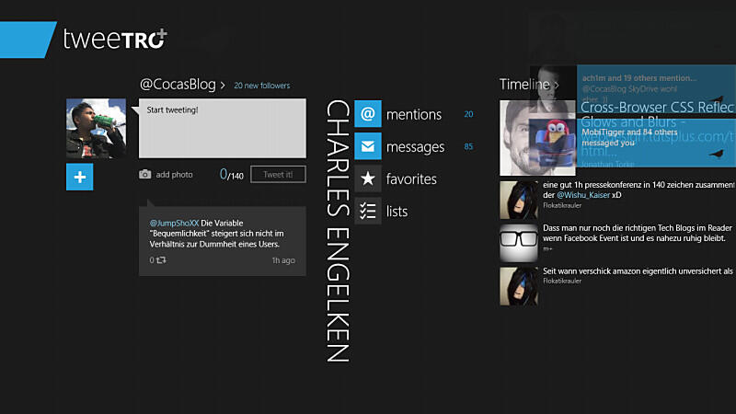
Task: Expand the @CocasBlog profile chevron
Action: [222, 86]
